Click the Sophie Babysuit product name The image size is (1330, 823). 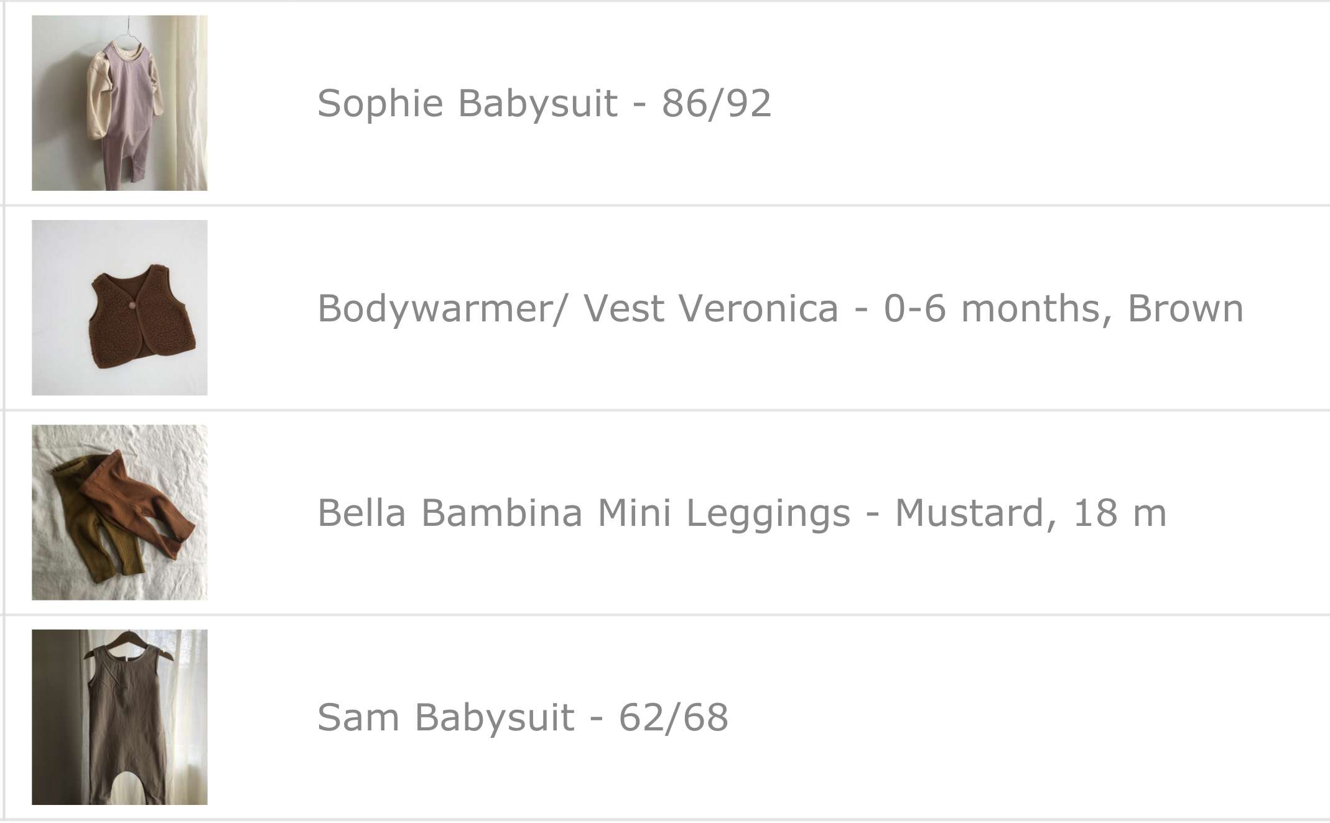(x=467, y=103)
